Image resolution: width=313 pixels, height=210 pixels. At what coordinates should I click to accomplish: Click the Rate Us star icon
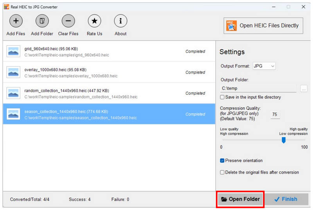point(94,21)
